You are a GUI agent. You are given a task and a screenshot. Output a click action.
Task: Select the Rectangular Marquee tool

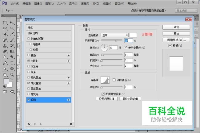coord(5,23)
